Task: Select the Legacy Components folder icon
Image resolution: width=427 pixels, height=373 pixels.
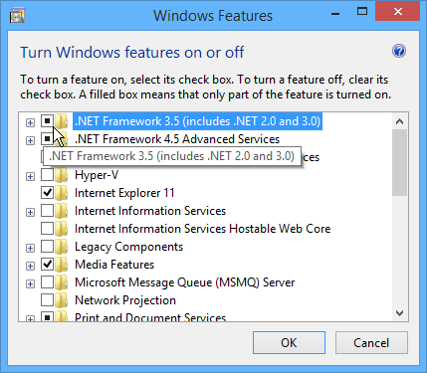Action: [61, 247]
